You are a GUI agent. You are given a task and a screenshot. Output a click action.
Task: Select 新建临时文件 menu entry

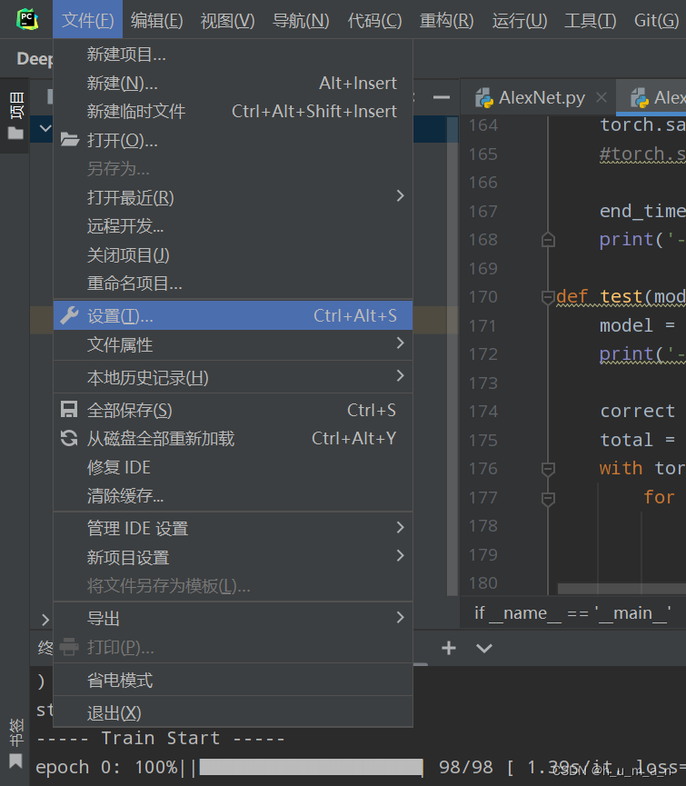pyautogui.click(x=233, y=111)
